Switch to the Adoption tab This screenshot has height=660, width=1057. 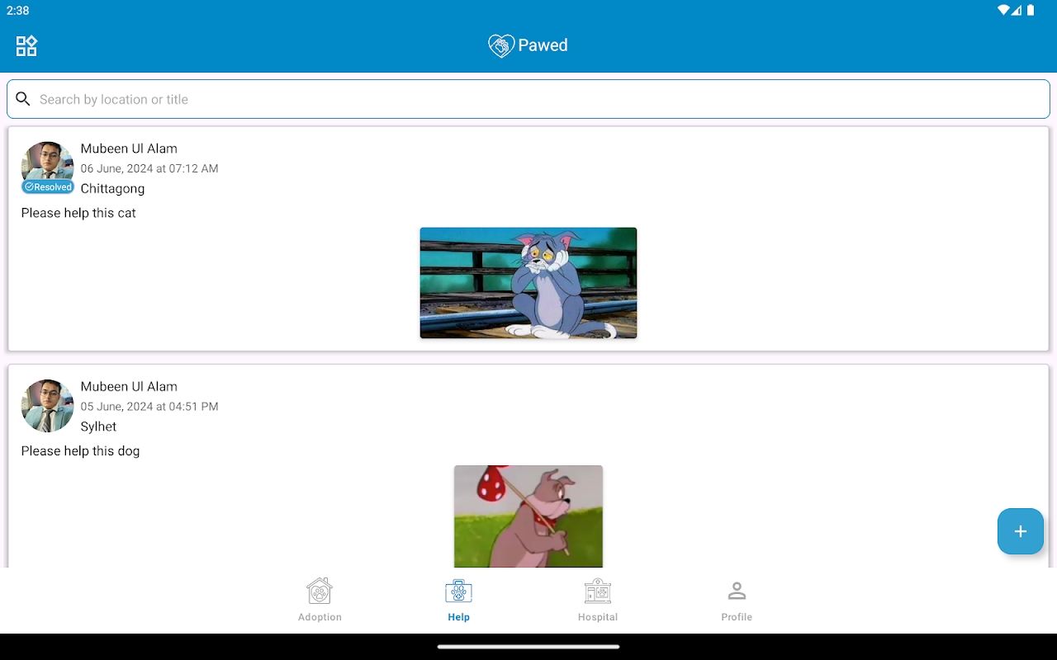pyautogui.click(x=320, y=600)
